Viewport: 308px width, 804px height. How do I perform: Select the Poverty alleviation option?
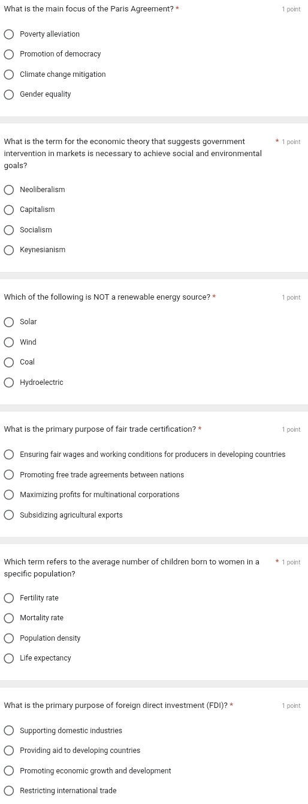(x=9, y=34)
